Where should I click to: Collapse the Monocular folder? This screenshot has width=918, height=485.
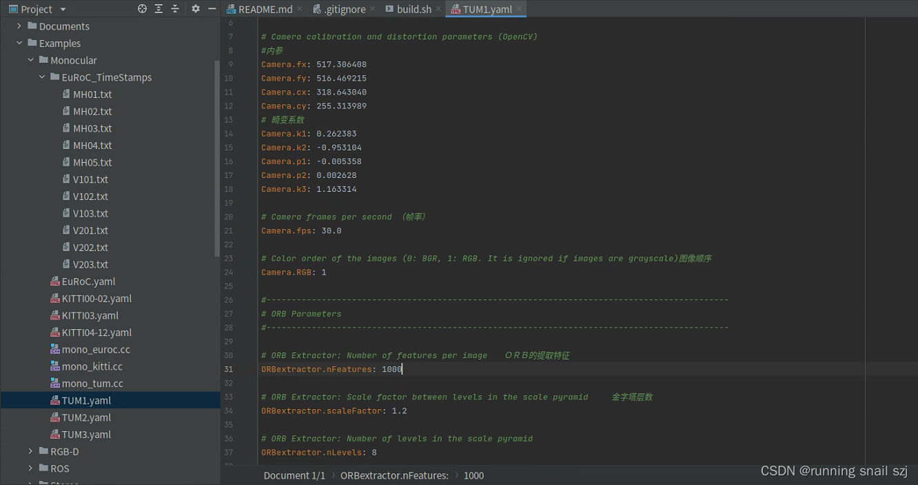coord(31,60)
